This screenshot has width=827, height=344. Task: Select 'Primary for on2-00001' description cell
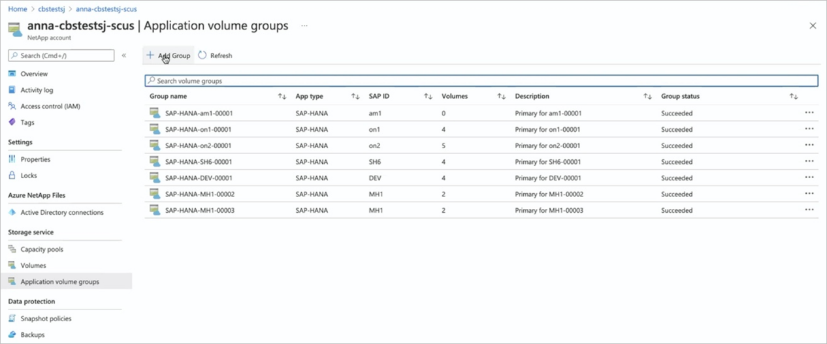(548, 146)
